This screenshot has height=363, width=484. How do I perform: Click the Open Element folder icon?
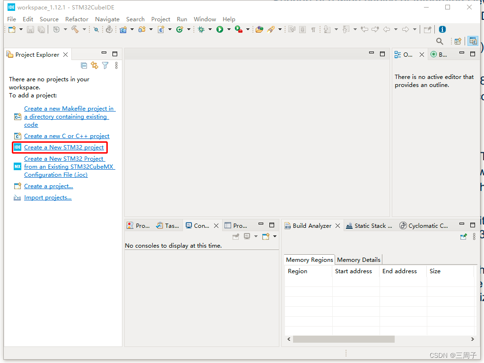259,30
